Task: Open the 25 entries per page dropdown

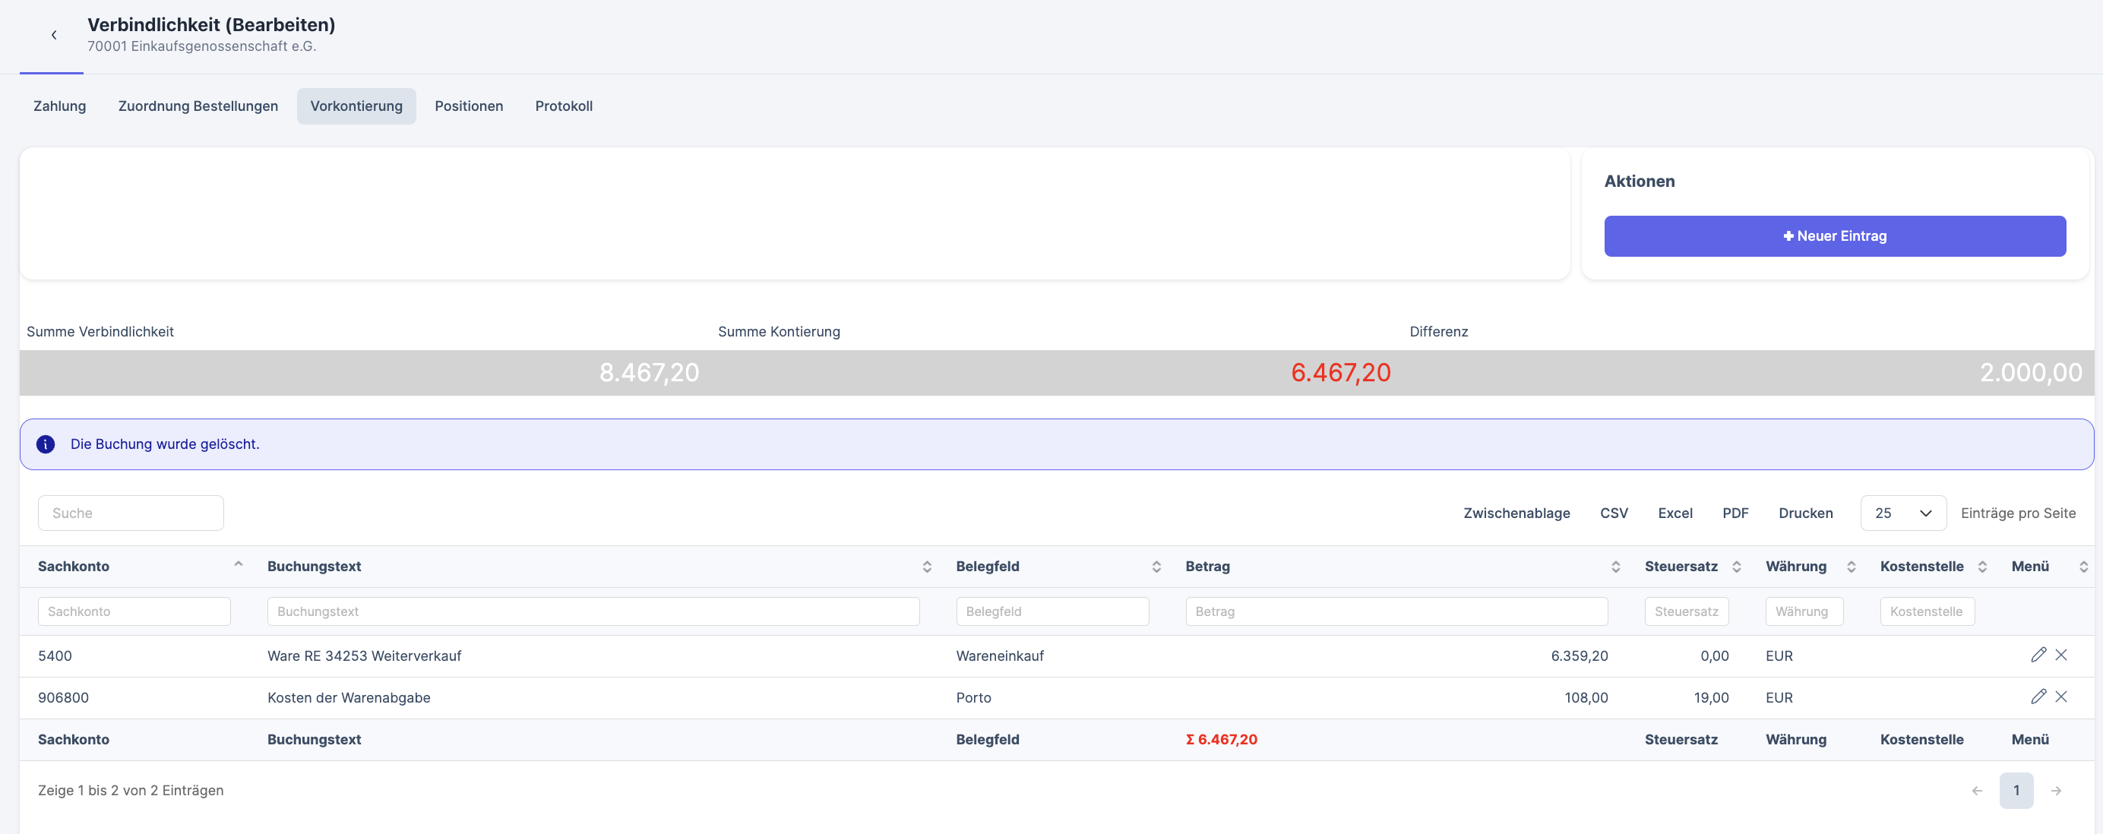Action: pos(1902,513)
